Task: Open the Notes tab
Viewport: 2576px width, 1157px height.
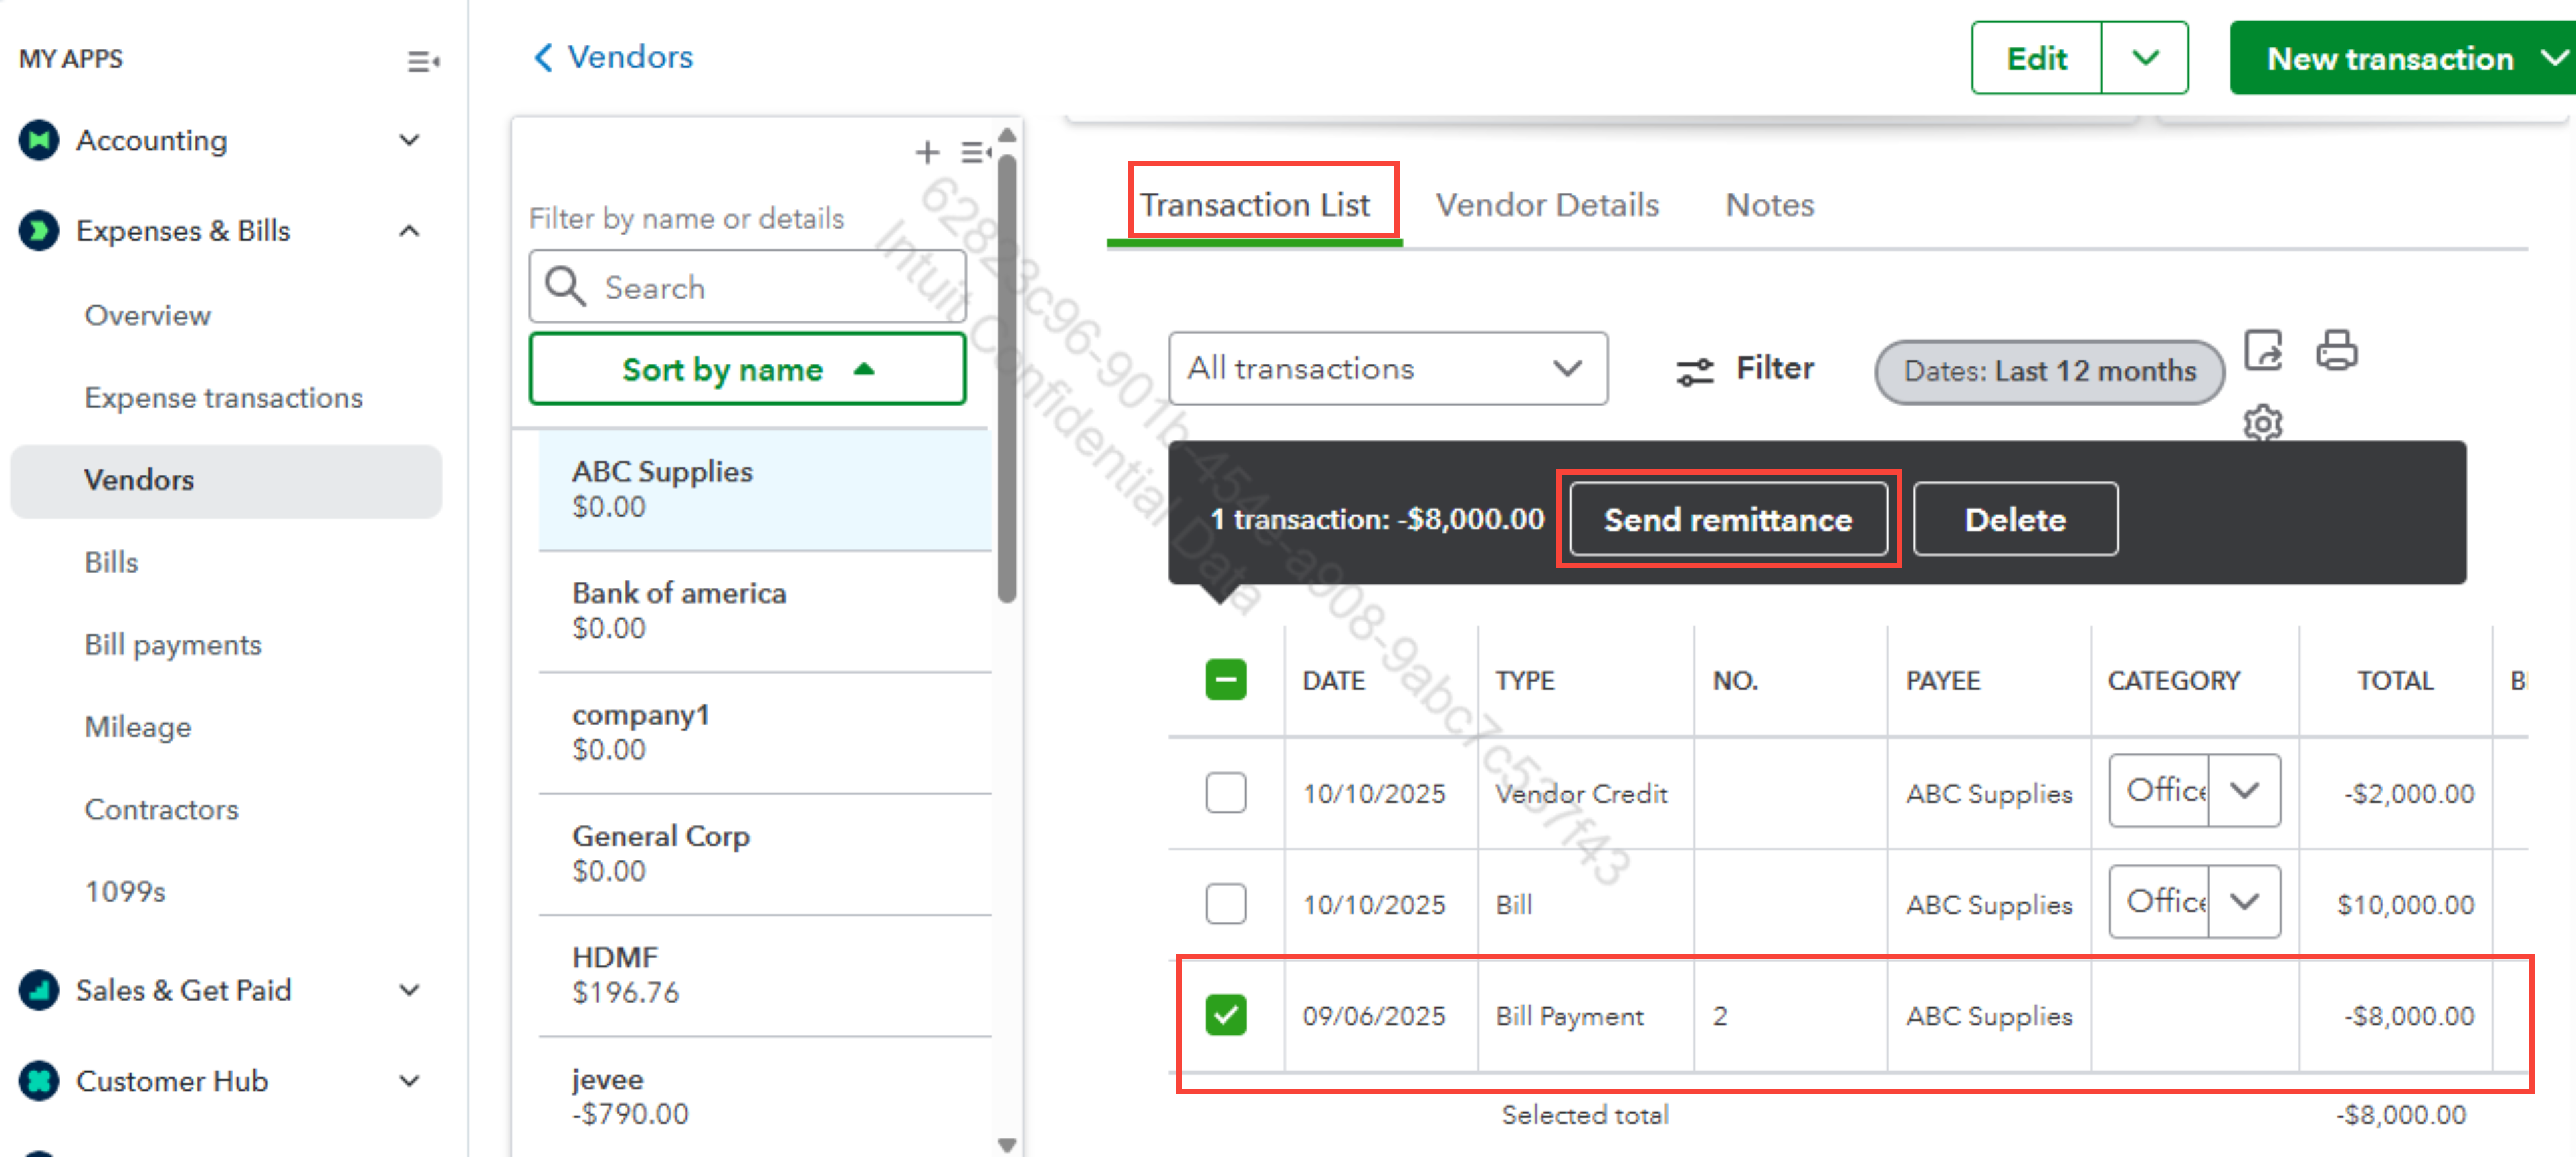Action: click(1769, 205)
